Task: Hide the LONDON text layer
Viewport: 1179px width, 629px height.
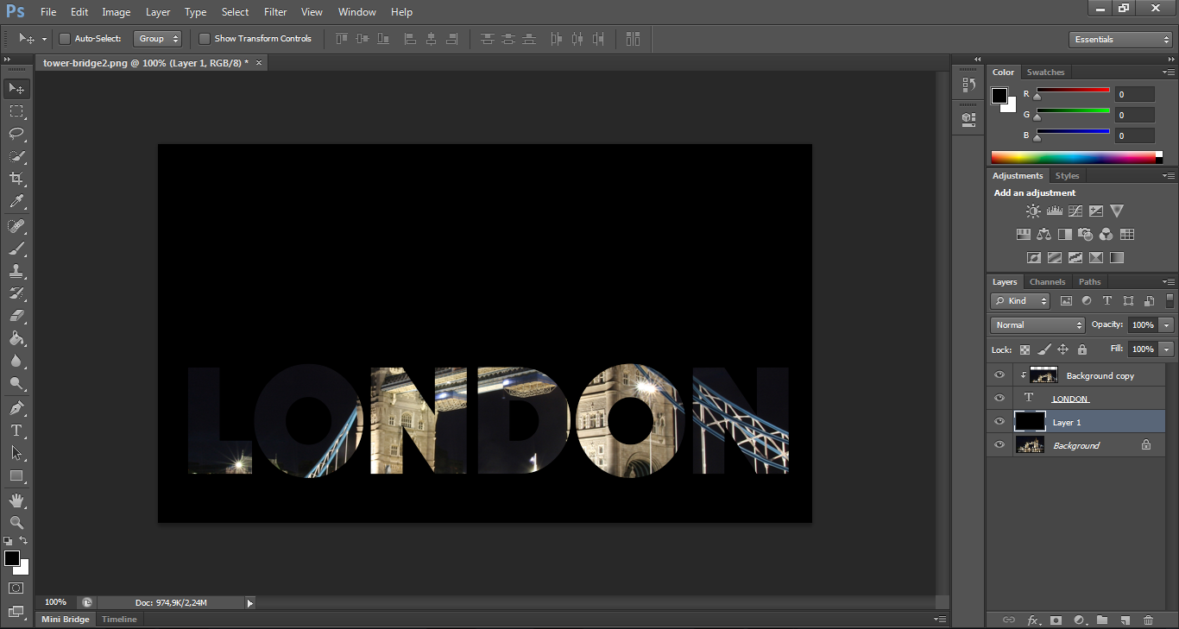Action: click(999, 399)
